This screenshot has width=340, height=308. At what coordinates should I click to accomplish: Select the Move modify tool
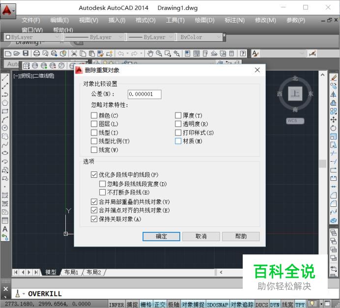click(x=334, y=120)
